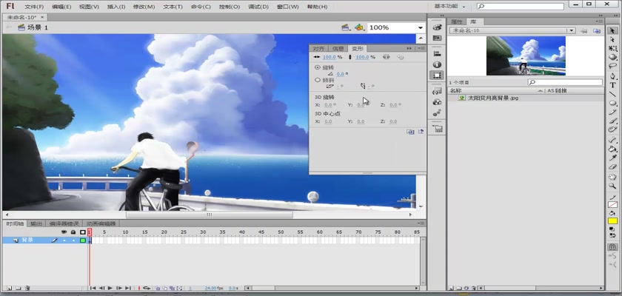
Task: Select the Lasso tool
Action: tap(612, 66)
